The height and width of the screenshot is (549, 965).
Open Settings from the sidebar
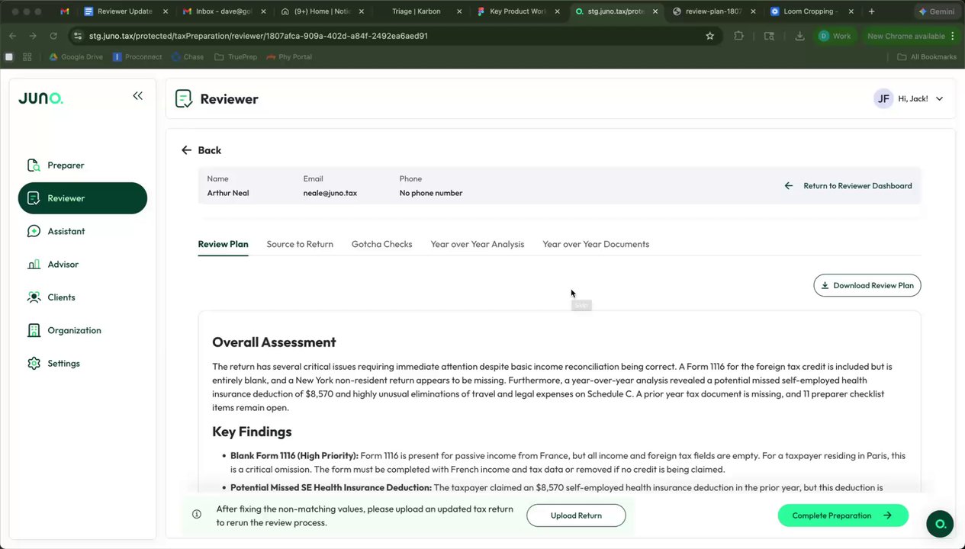click(x=63, y=364)
